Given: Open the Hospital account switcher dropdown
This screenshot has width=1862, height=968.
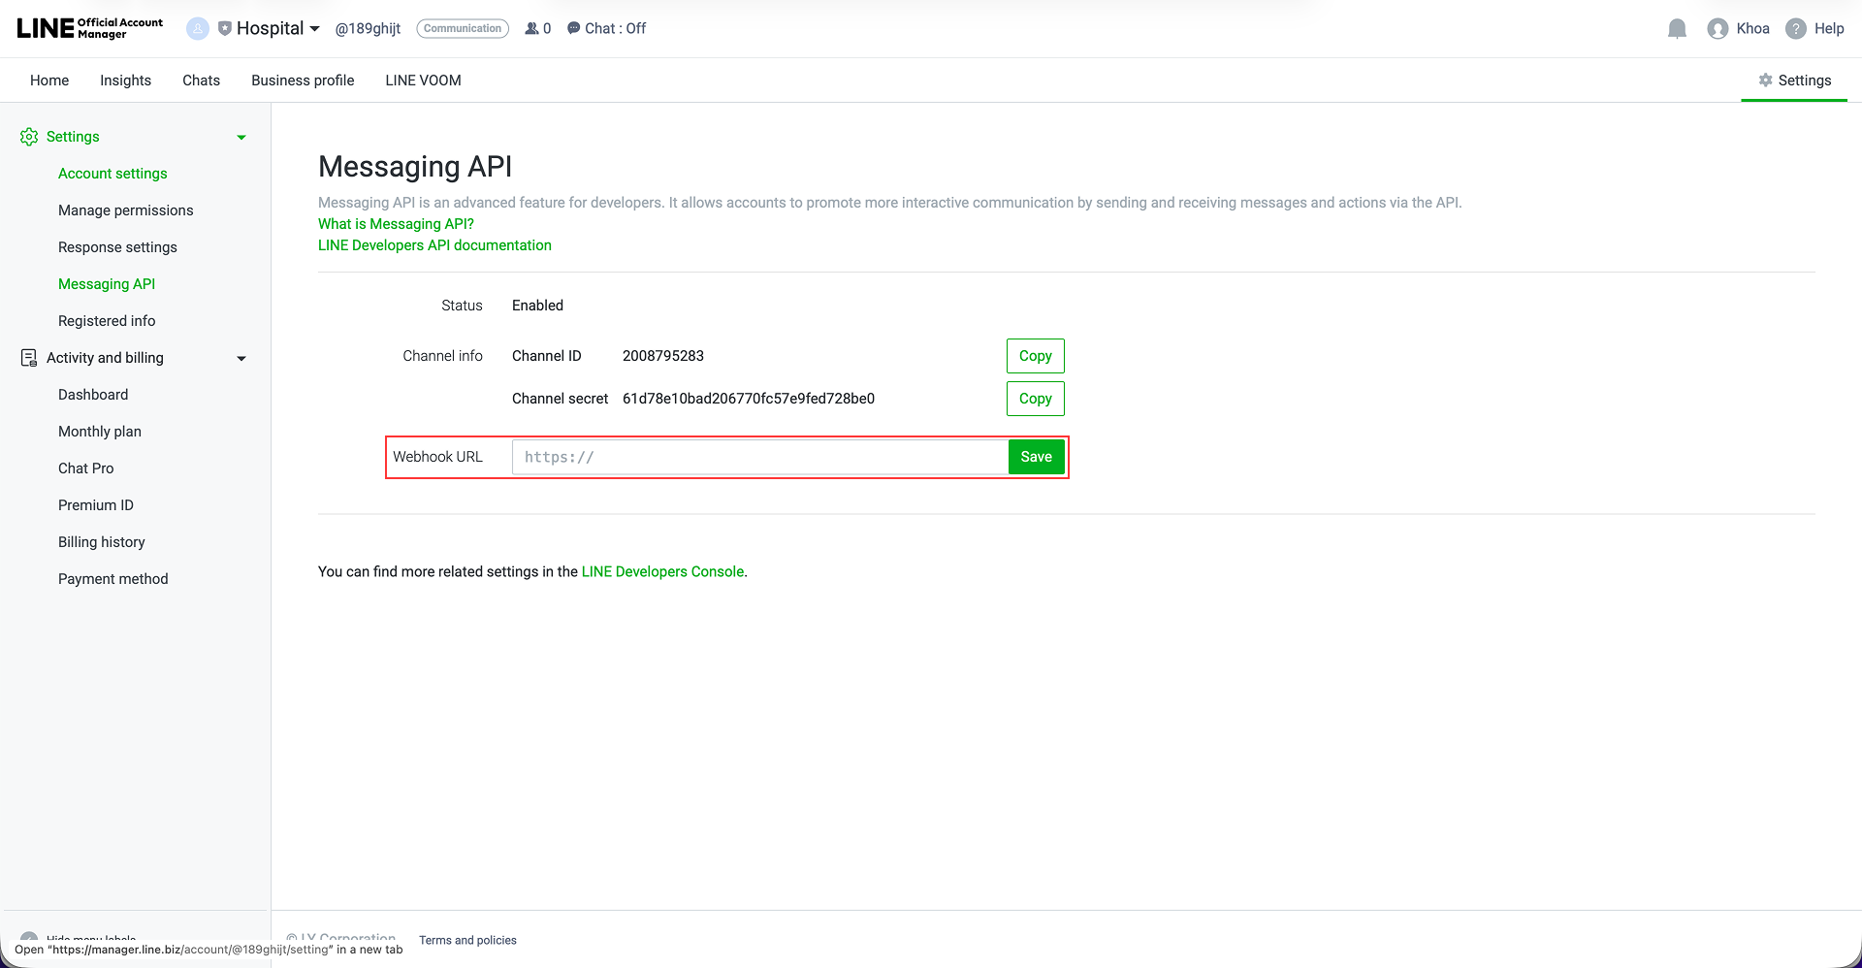Looking at the screenshot, I should pyautogui.click(x=314, y=28).
